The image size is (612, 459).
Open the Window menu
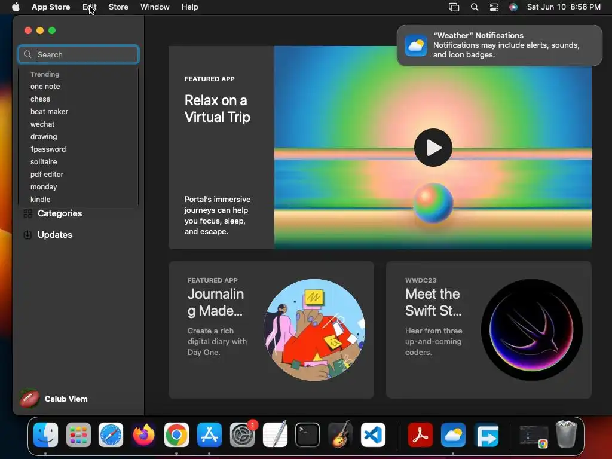(155, 7)
